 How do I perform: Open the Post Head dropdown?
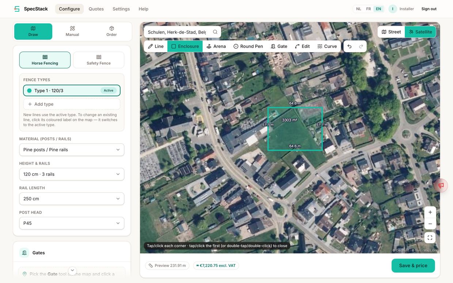(x=72, y=223)
